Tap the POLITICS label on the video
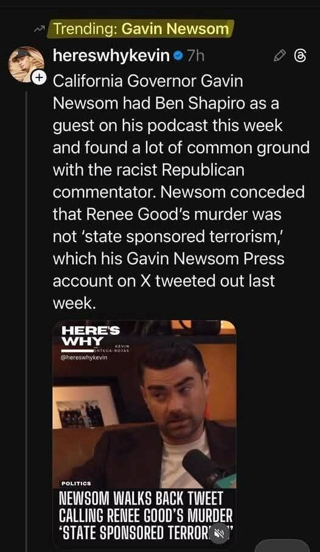Image resolution: width=320 pixels, height=552 pixels. pyautogui.click(x=76, y=484)
